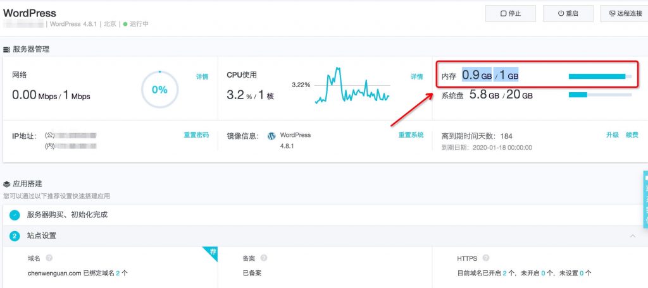Screen dimensions: 648x288
Task: Click the 停止 stop button
Action: (511, 14)
